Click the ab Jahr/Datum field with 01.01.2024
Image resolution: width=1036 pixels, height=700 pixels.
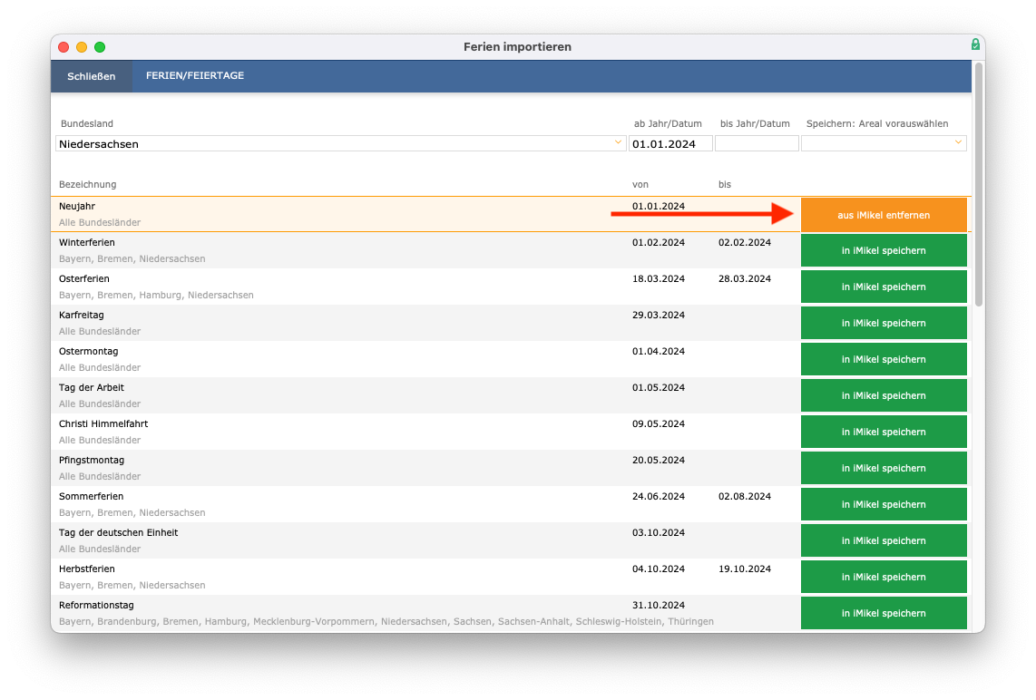(670, 143)
